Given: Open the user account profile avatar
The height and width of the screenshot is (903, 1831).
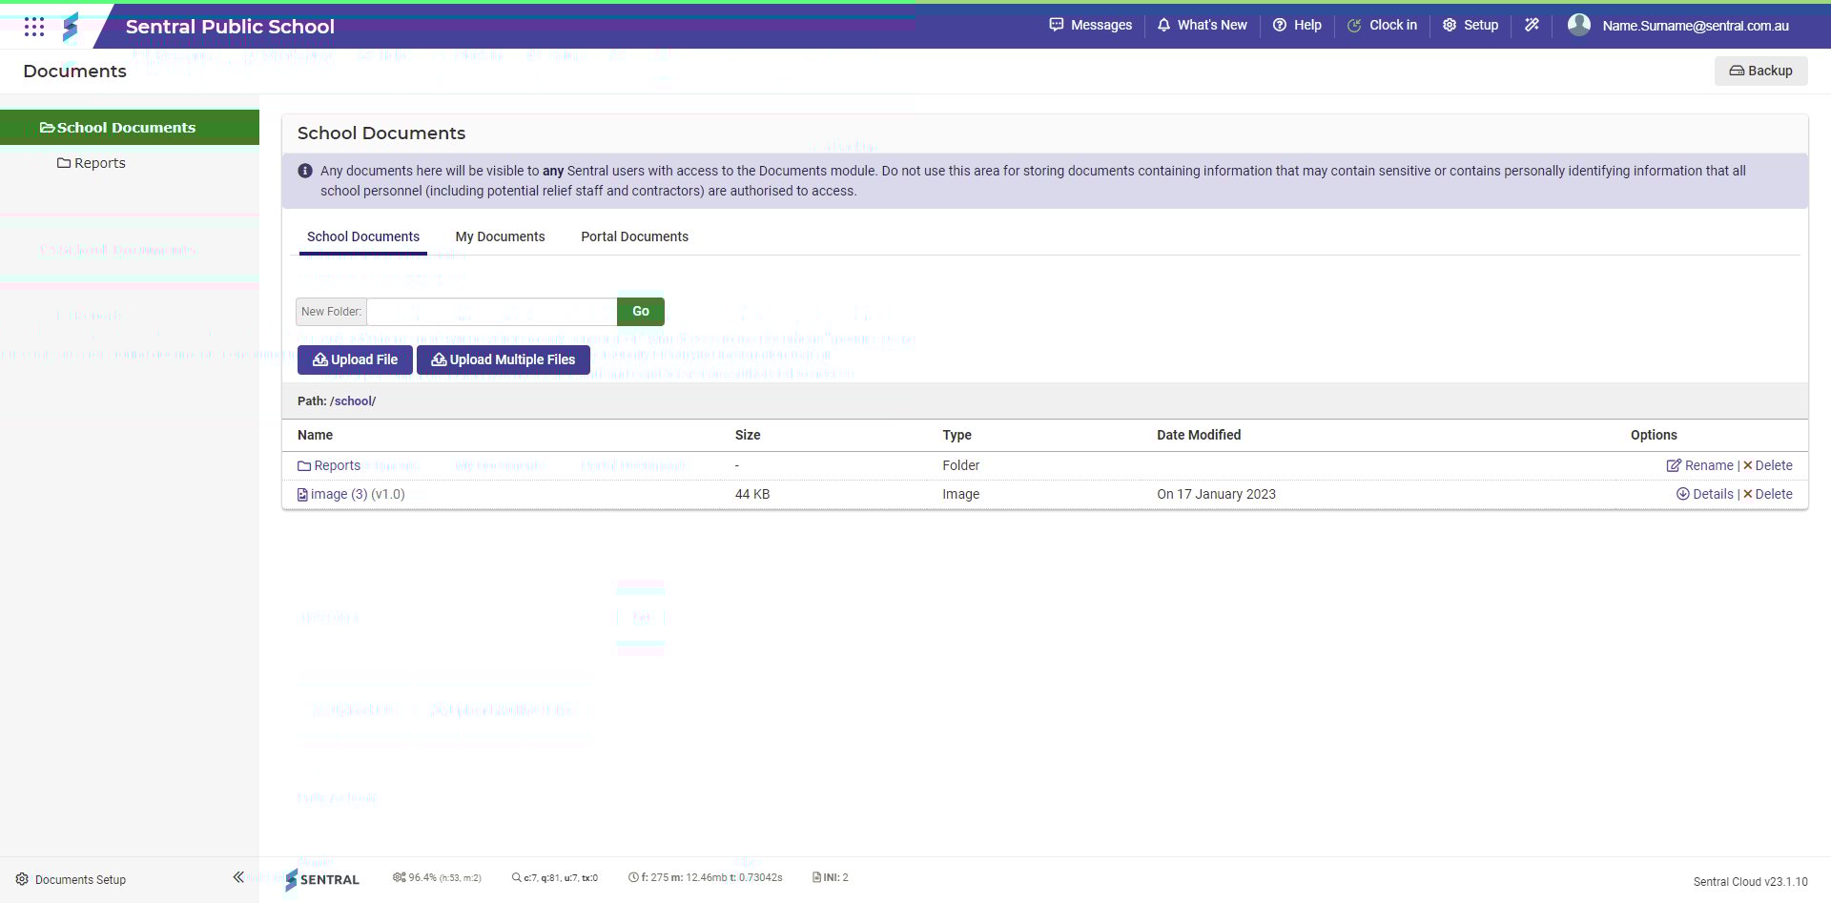Looking at the screenshot, I should (x=1579, y=25).
